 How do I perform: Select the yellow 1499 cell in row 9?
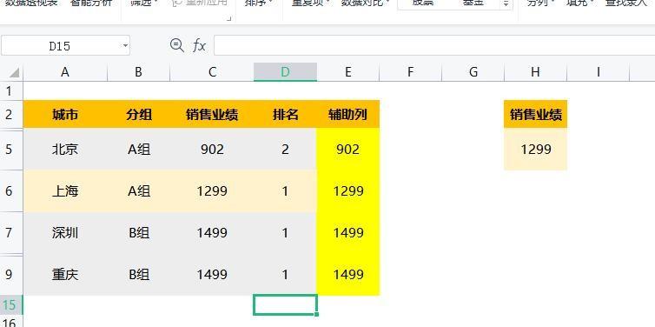[348, 275]
